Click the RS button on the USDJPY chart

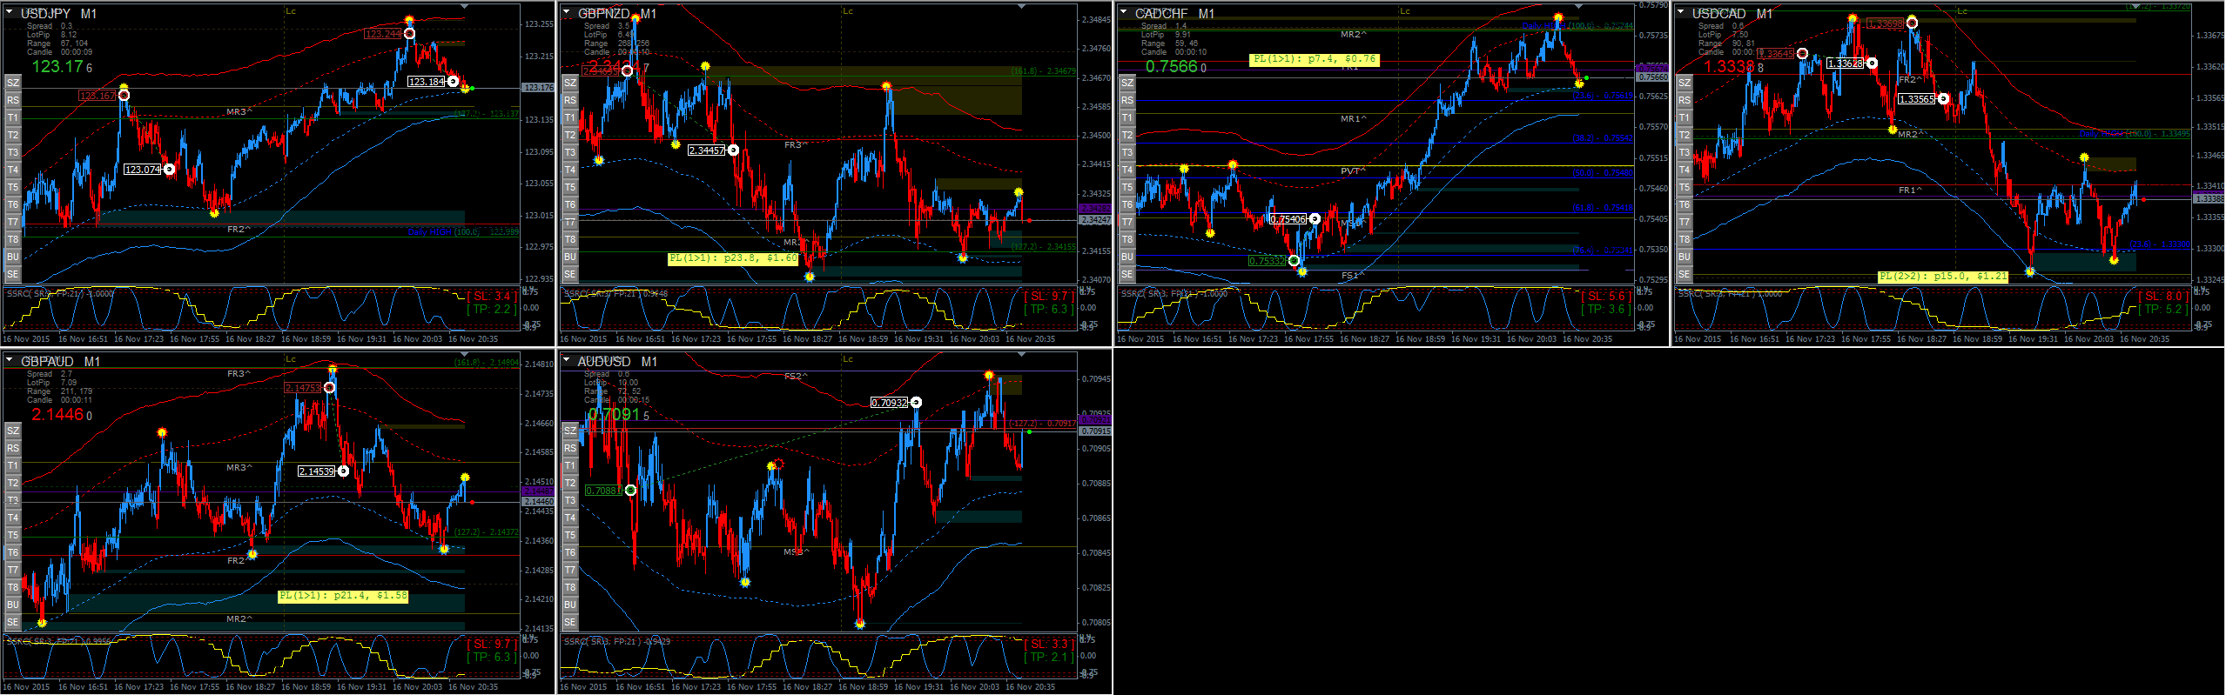click(13, 100)
